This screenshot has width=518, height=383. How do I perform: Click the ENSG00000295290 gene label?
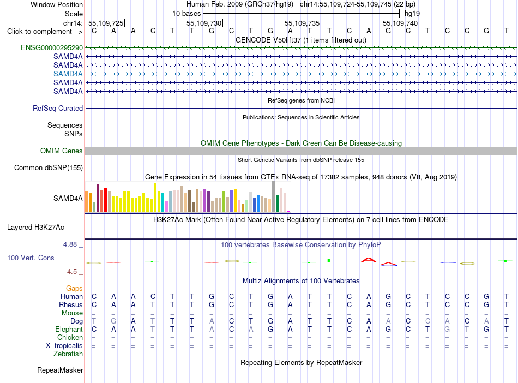[x=52, y=48]
